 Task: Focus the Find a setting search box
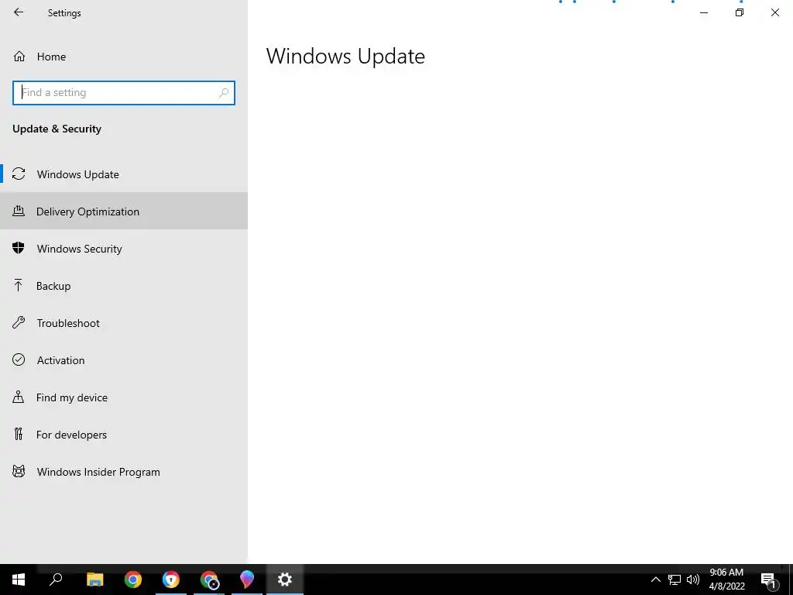click(x=124, y=93)
